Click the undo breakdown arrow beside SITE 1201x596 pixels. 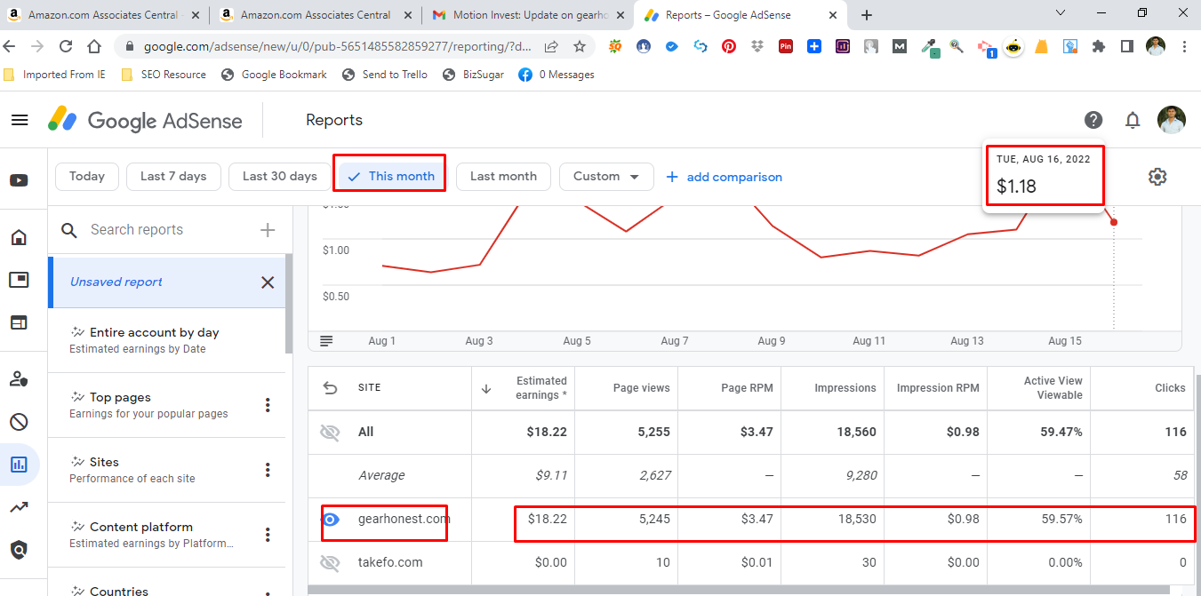(x=330, y=388)
